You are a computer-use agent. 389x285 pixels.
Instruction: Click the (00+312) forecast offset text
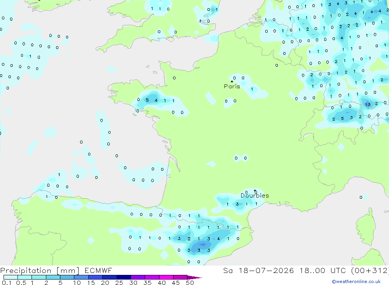click(x=370, y=270)
